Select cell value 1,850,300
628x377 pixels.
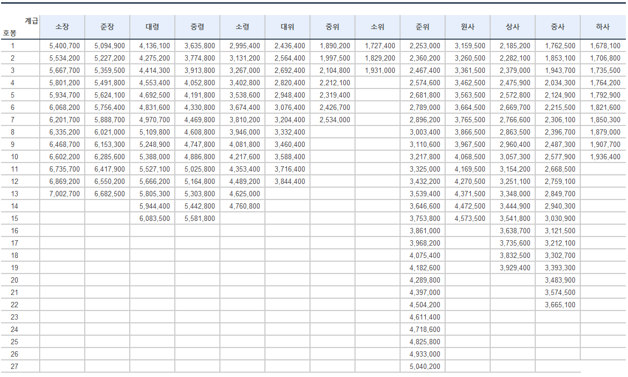pyautogui.click(x=605, y=120)
